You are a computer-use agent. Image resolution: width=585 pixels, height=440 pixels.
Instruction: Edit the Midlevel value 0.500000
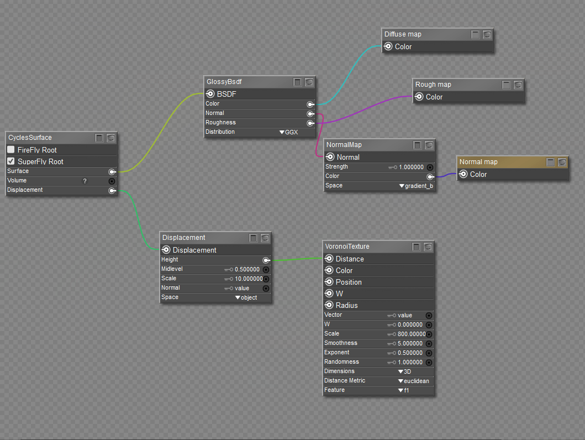click(247, 269)
